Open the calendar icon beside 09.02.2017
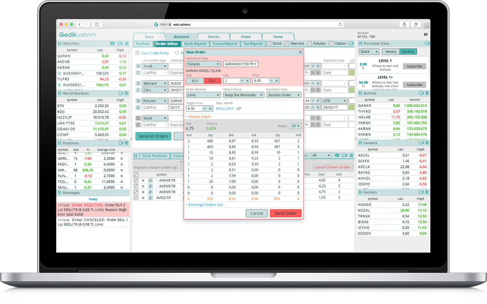 click(x=239, y=109)
